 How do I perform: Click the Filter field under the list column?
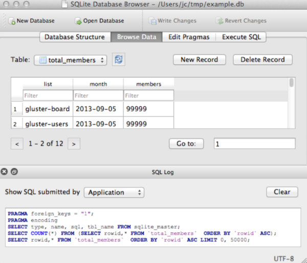click(48, 95)
